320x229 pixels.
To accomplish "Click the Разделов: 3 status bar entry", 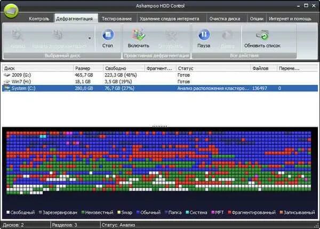I will coord(65,225).
